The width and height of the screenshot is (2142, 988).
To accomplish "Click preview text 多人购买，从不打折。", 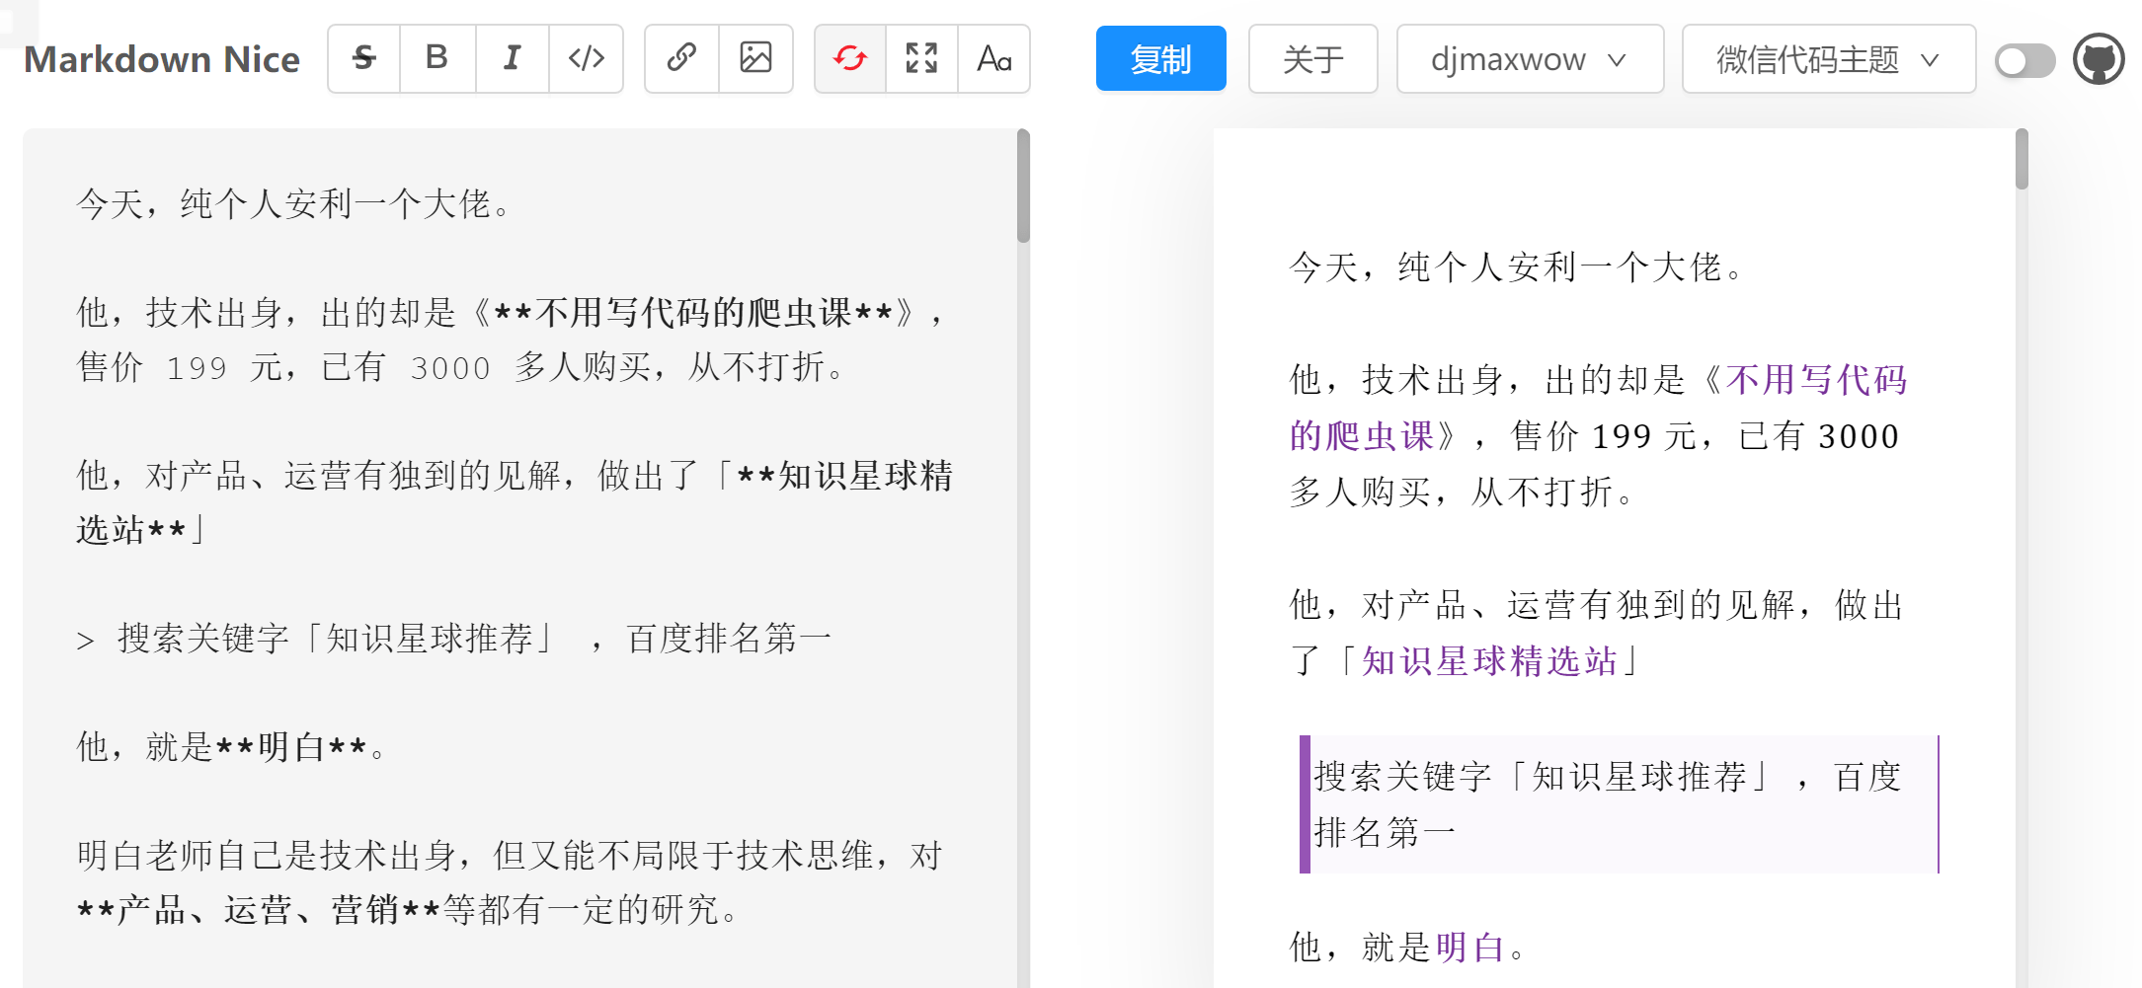I will (1462, 492).
